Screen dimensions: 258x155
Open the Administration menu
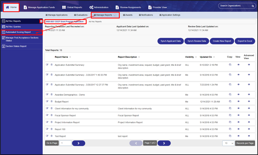point(99,7)
